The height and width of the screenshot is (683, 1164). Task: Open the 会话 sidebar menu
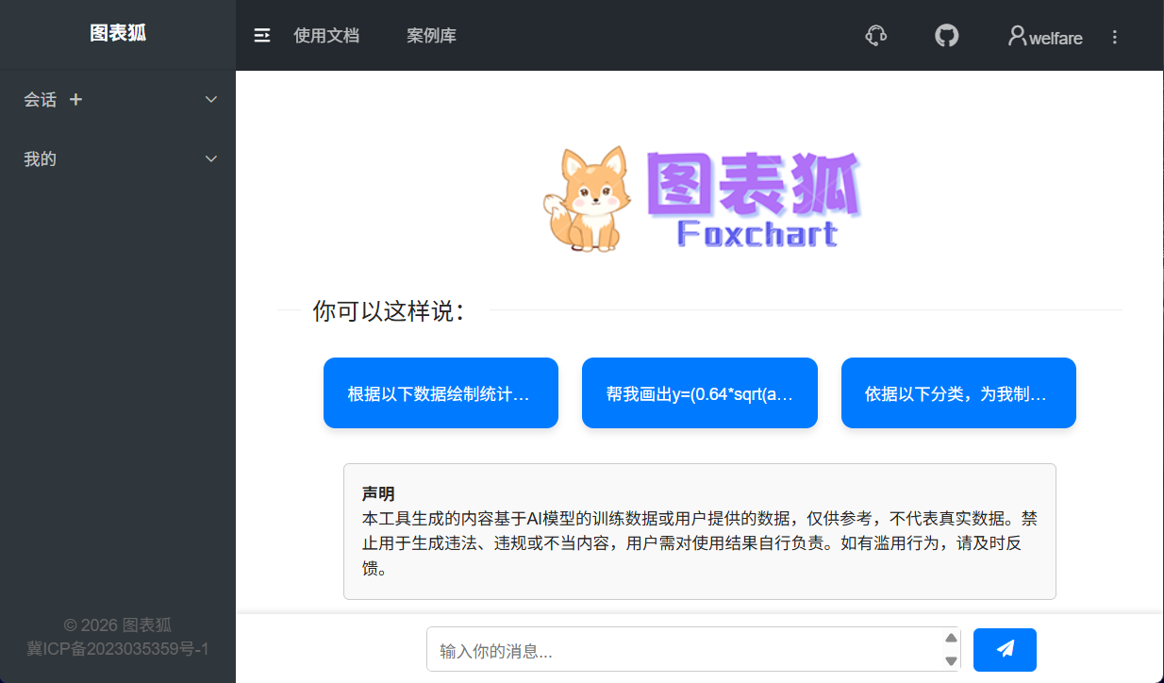(x=118, y=99)
